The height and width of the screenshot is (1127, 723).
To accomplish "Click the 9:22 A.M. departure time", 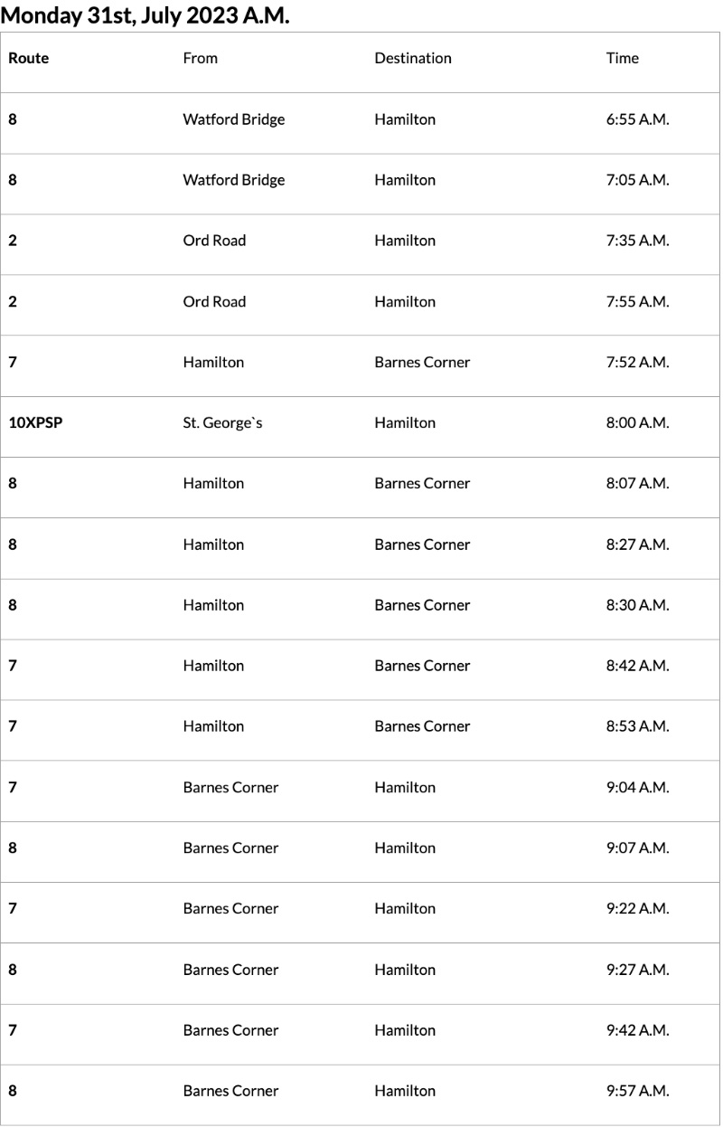I will tap(637, 908).
